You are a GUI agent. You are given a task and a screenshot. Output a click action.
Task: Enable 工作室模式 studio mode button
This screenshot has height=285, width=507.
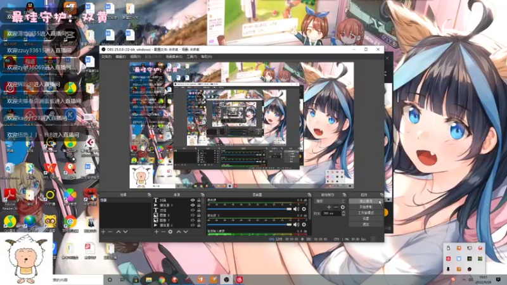pyautogui.click(x=366, y=213)
